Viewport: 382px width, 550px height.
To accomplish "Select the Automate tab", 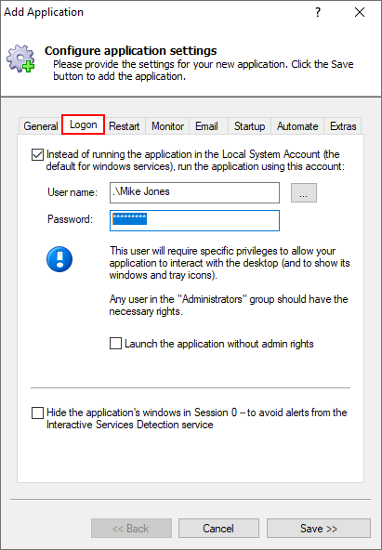I will 297,126.
